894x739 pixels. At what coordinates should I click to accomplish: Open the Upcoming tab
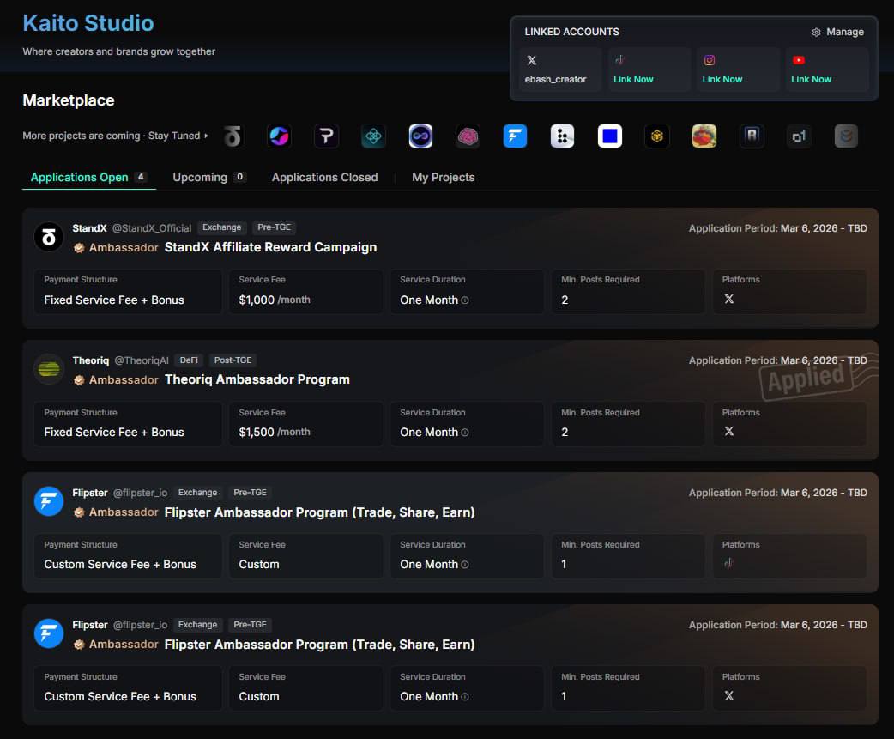(x=208, y=178)
